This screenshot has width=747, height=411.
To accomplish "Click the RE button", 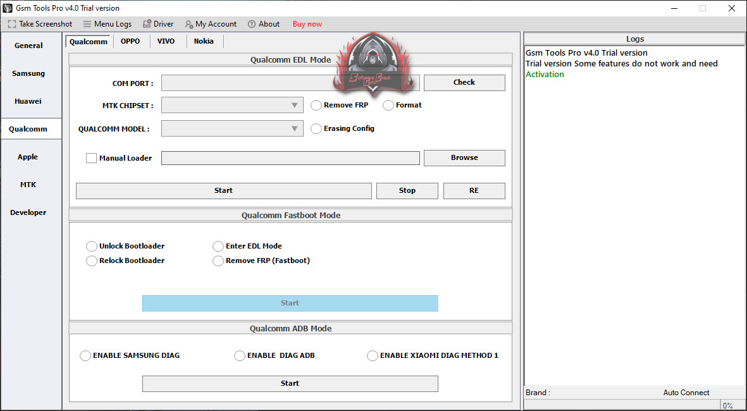I will (x=474, y=190).
